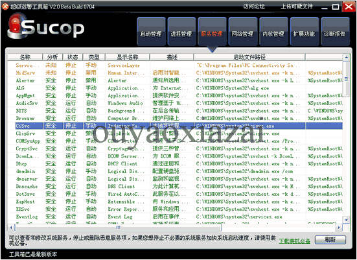Viewport: 357px width, 260px height.
Task: Click the dmadmin.exe /com path cell
Action: 244,171
